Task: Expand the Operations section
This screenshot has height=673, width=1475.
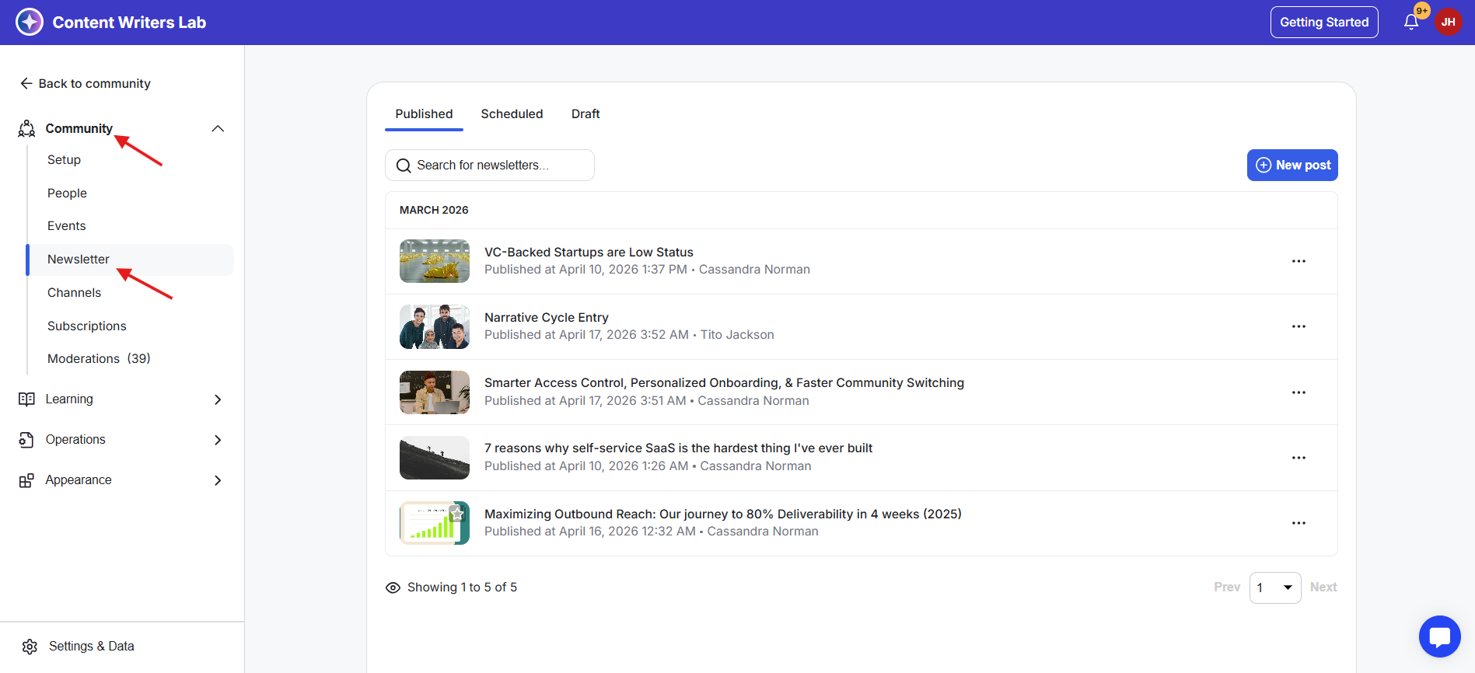Action: pos(218,440)
